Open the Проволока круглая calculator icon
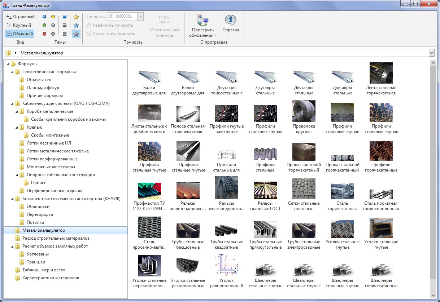 coord(304,112)
